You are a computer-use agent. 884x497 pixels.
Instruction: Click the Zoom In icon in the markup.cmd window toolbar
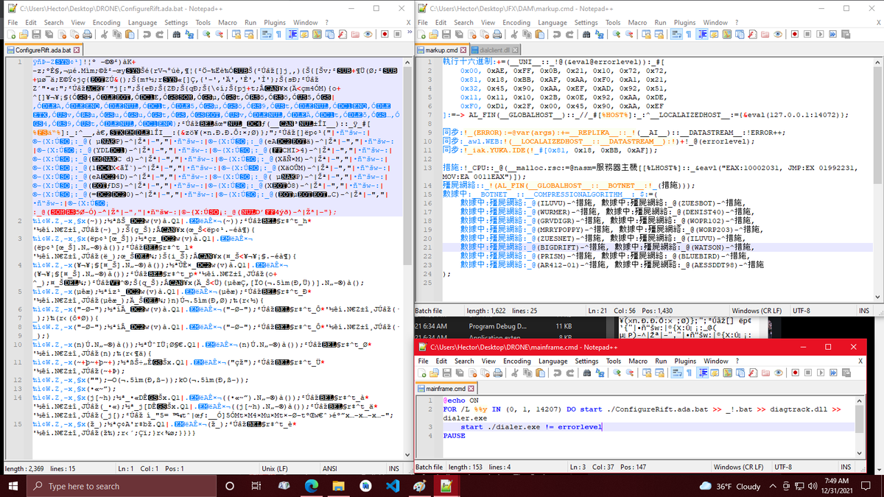tap(616, 34)
